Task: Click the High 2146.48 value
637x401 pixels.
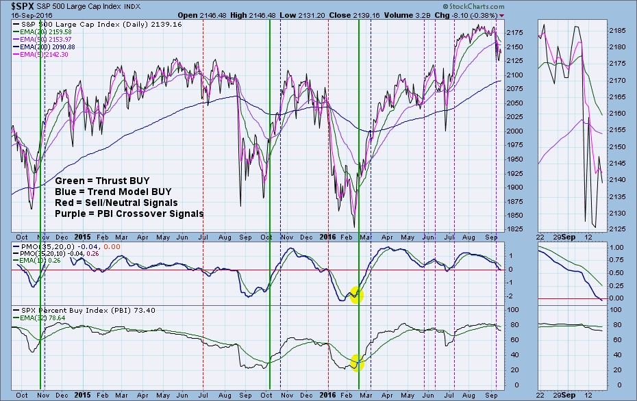Action: 253,16
